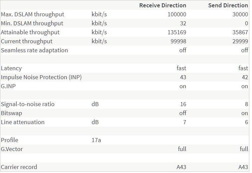Viewport: 252px width, 173px height.
Task: Click the Impulse Noise Protection (INP) label
Action: pos(41,77)
